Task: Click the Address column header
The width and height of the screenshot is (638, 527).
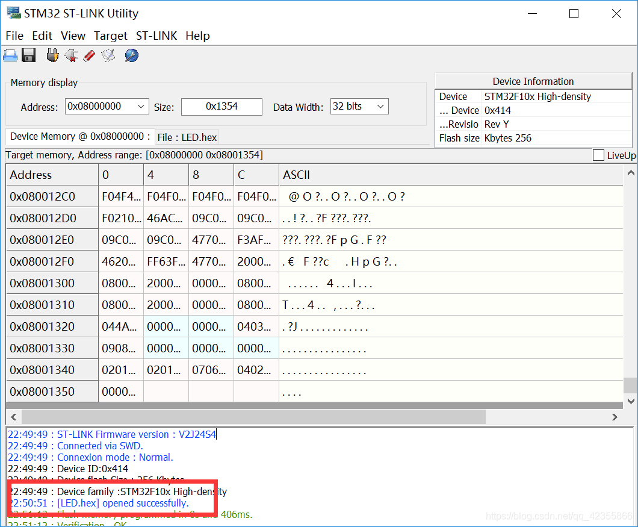Action: coord(52,175)
